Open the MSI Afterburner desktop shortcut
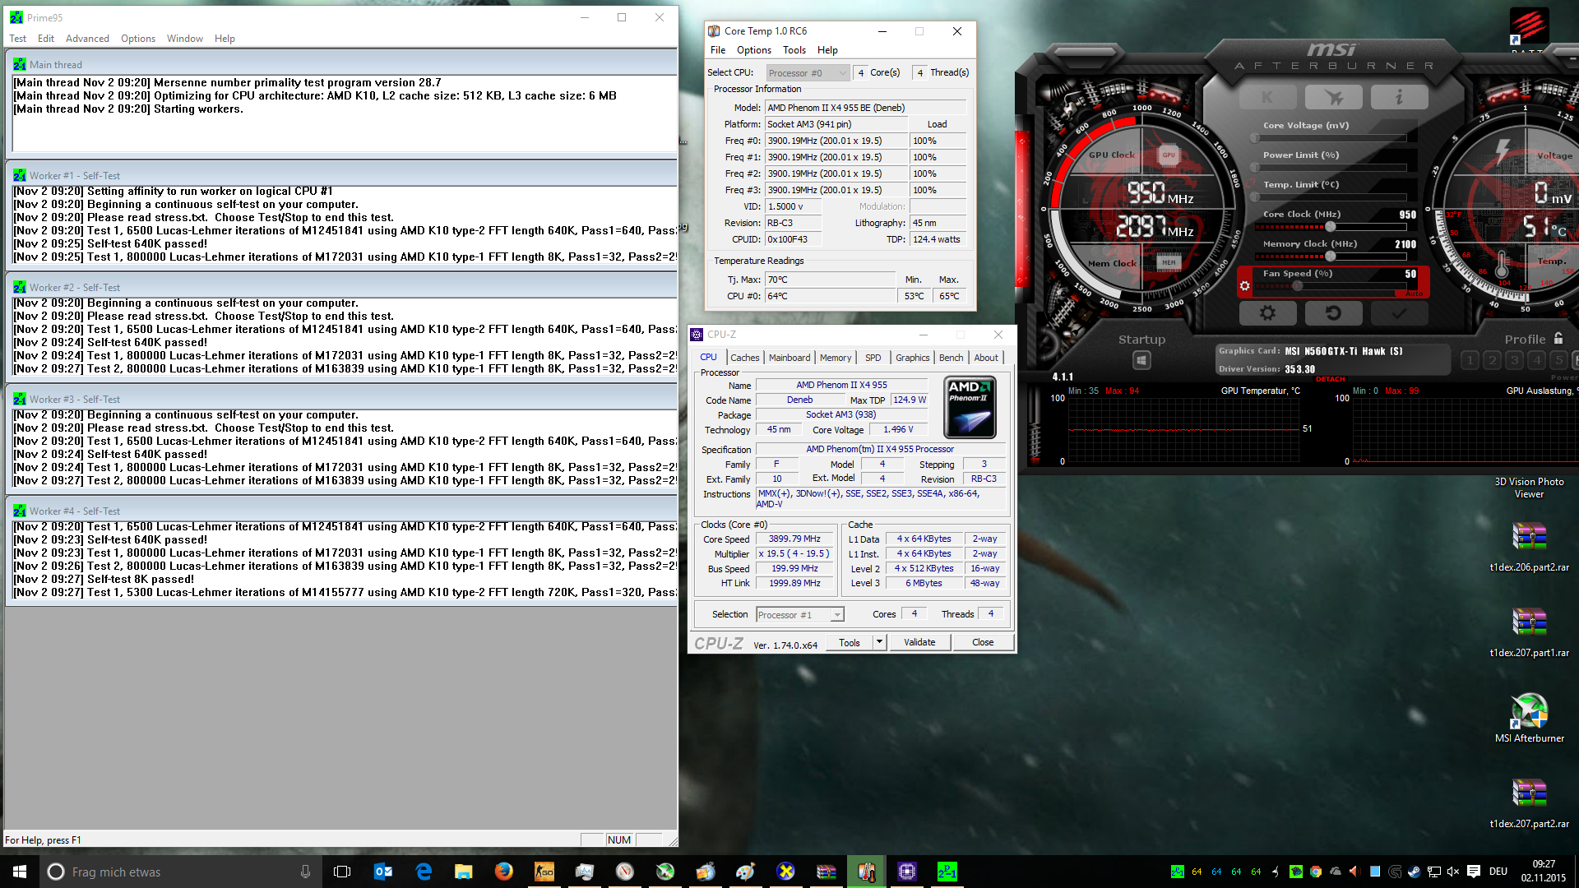The image size is (1579, 888). (1529, 718)
